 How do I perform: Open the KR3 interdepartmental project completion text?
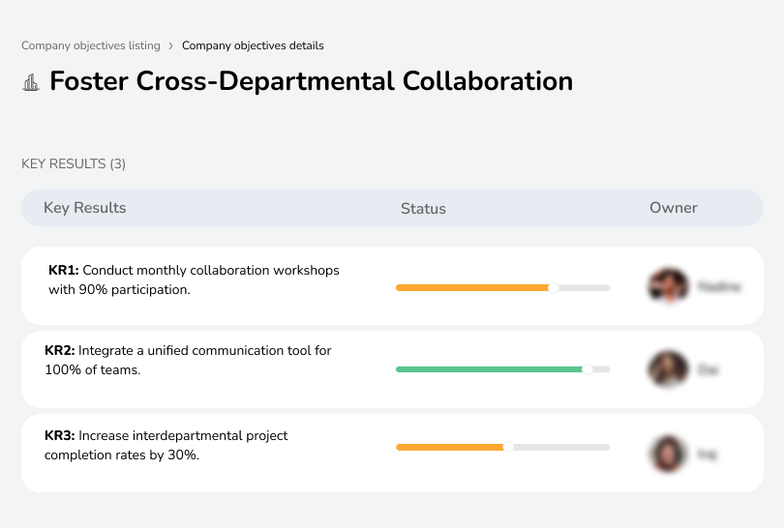pos(166,445)
